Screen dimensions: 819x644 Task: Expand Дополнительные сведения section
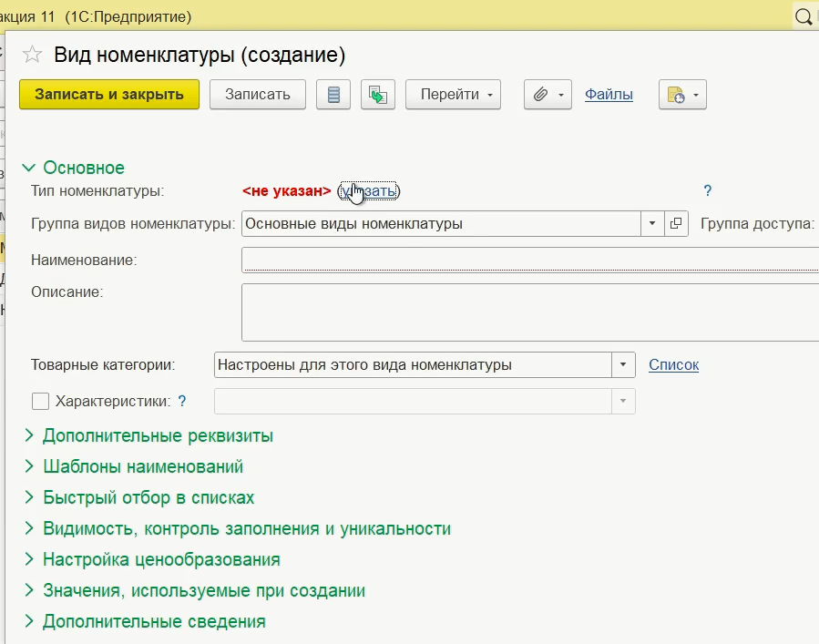point(145,621)
